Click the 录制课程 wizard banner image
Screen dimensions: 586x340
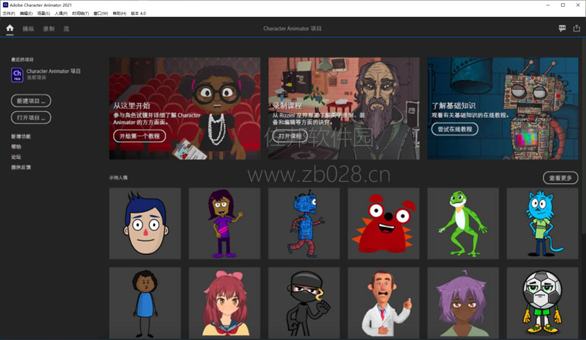point(344,109)
